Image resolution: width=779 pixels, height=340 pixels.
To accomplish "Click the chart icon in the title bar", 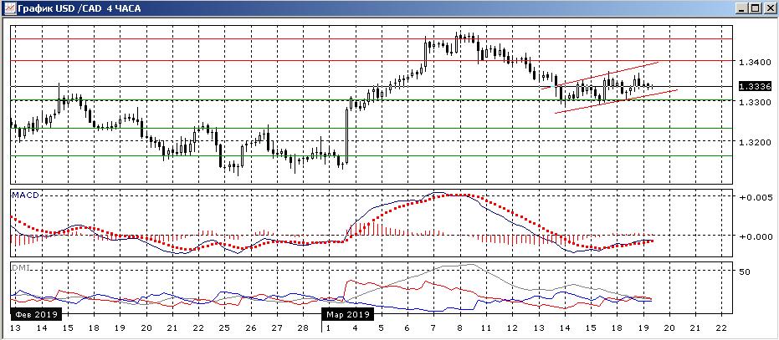I will (8, 8).
